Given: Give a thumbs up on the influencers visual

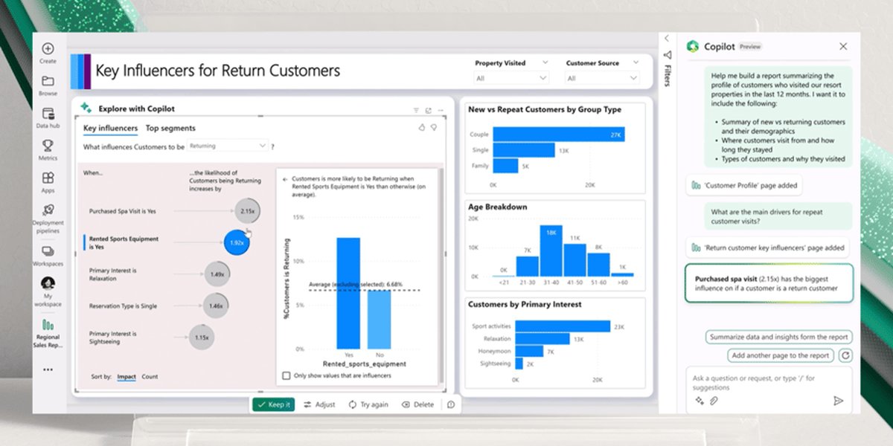Looking at the screenshot, I should click(422, 127).
